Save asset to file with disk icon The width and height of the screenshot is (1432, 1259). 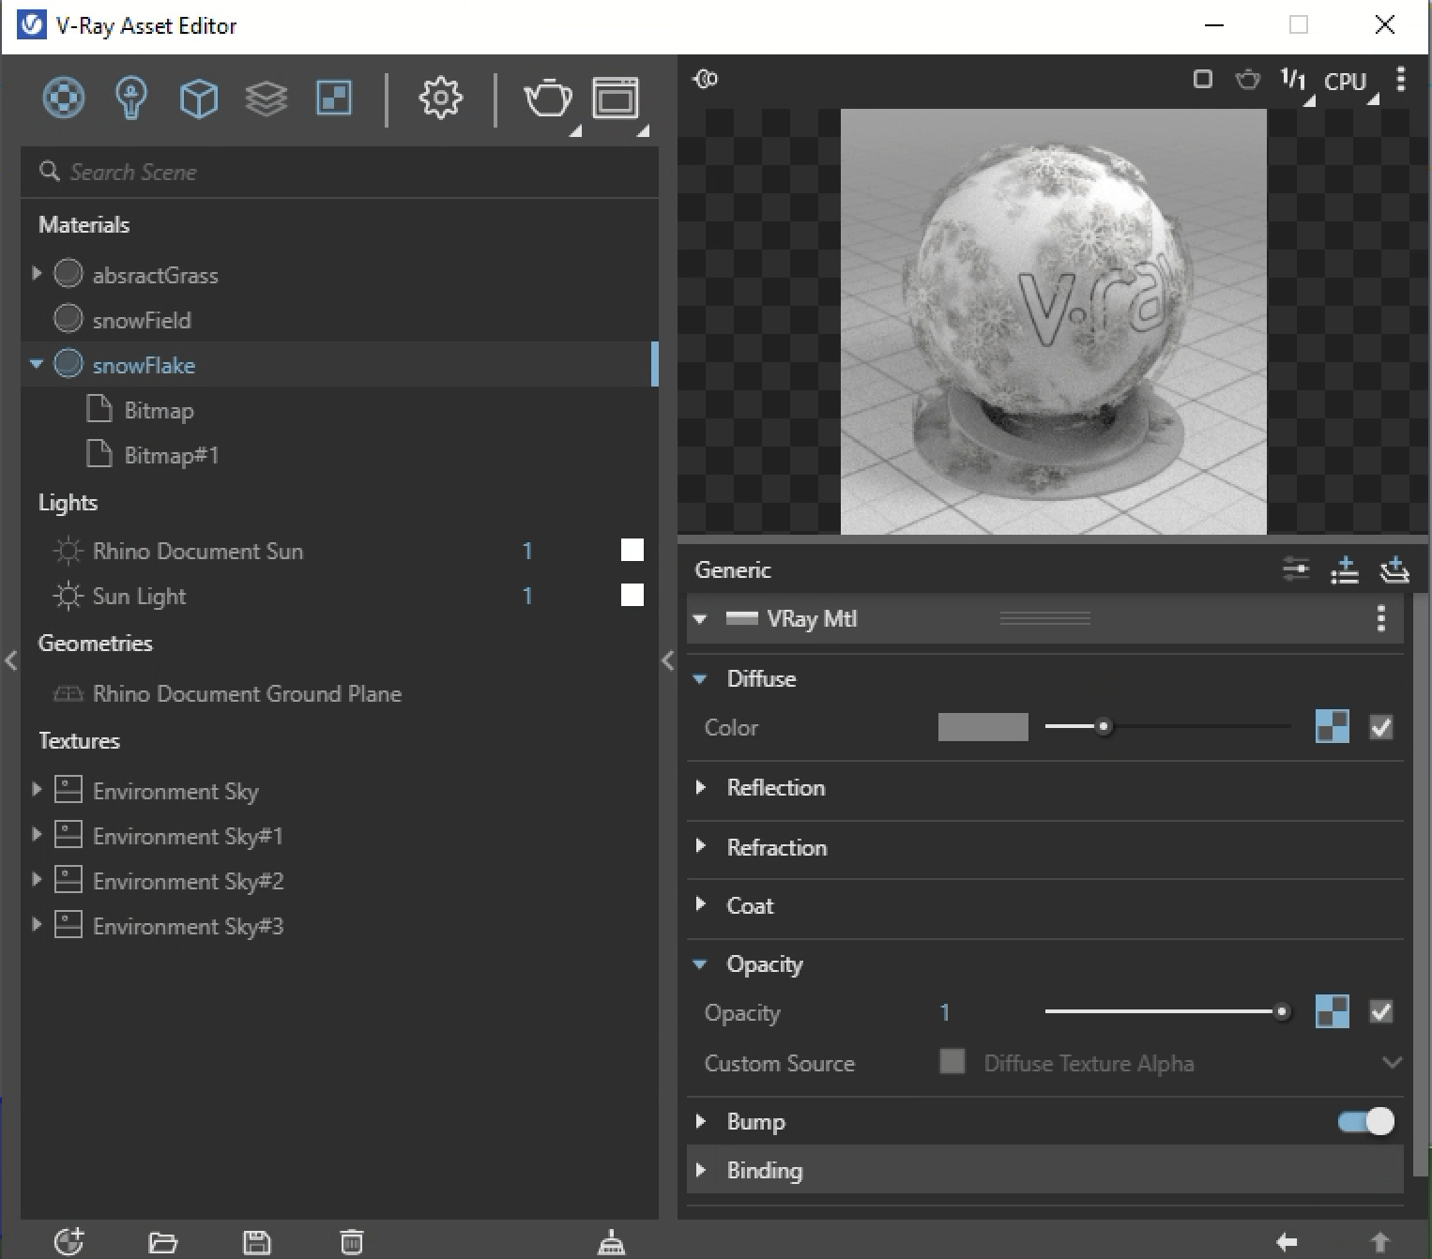click(x=257, y=1242)
